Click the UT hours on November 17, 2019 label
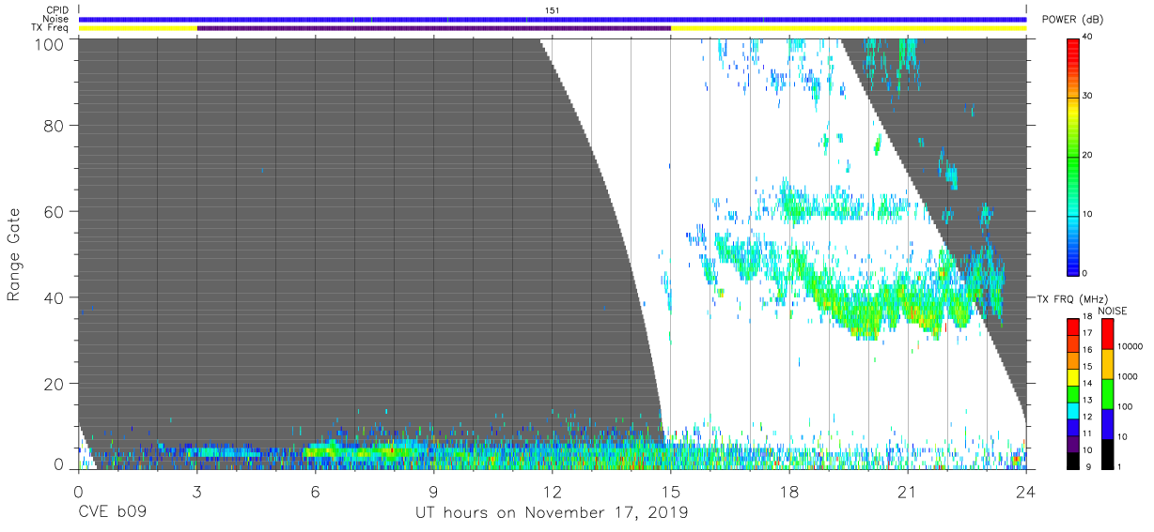 tap(553, 513)
